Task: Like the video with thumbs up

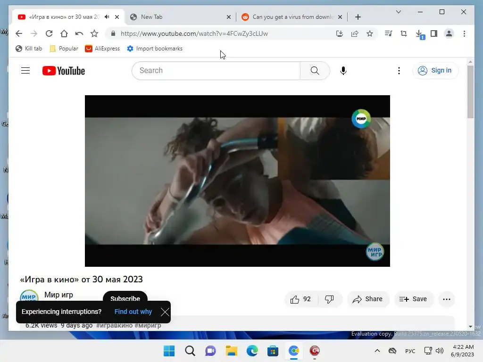Action: click(300, 299)
